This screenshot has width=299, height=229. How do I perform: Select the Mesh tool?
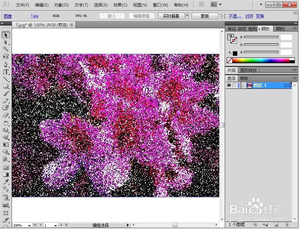(x=6, y=167)
